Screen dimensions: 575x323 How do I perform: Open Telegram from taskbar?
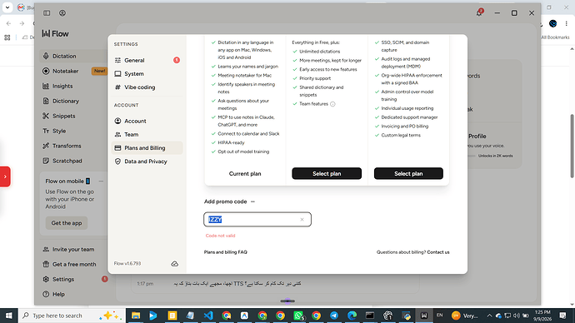[334, 316]
